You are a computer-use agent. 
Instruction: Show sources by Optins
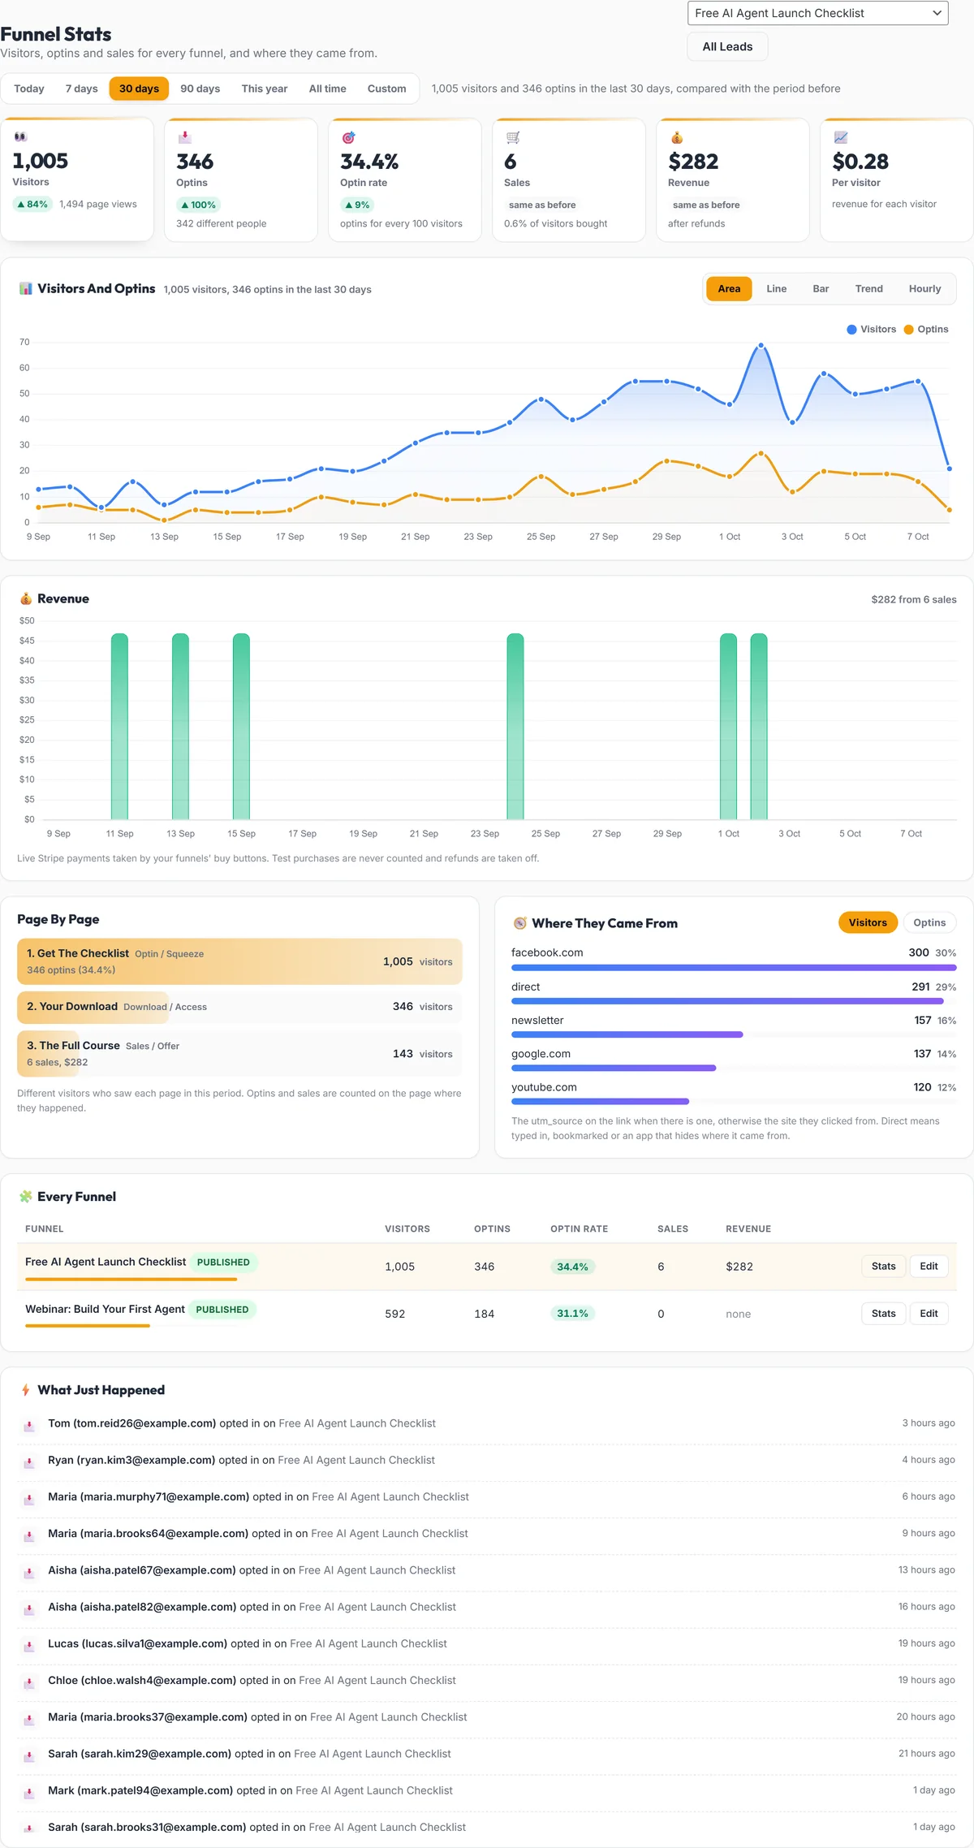tap(929, 922)
